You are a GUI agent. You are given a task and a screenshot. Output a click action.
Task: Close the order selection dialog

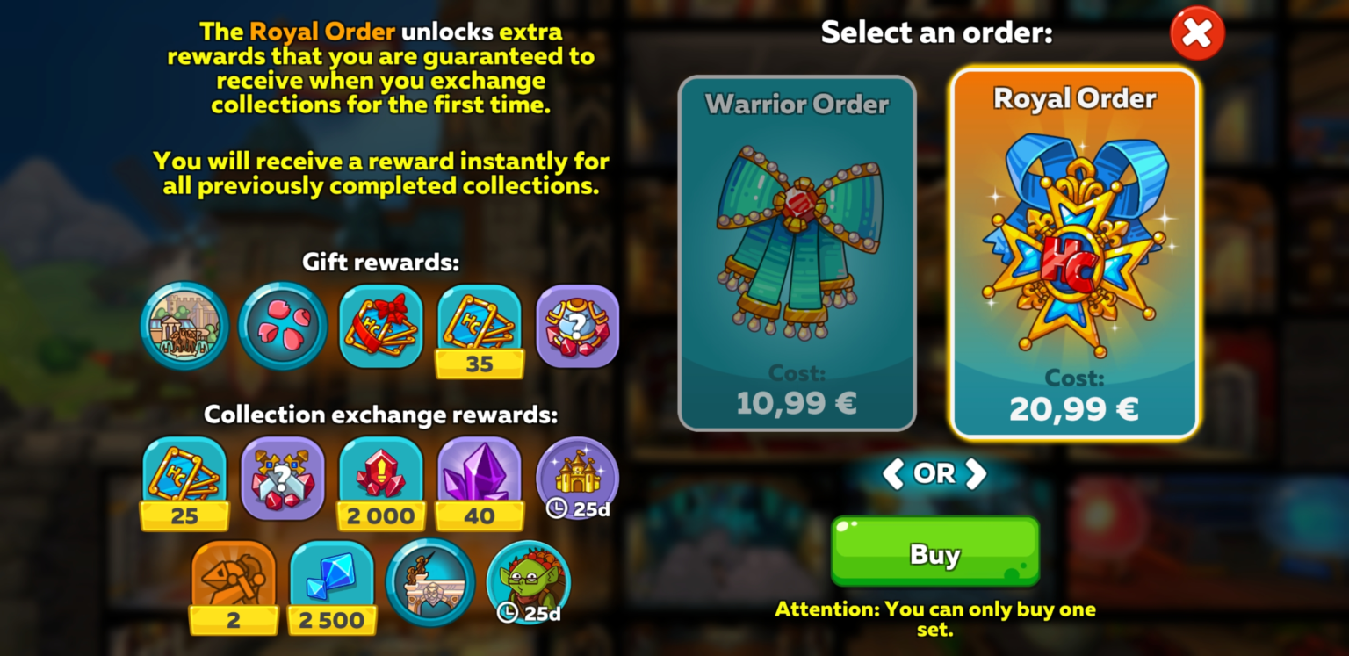pos(1197,33)
